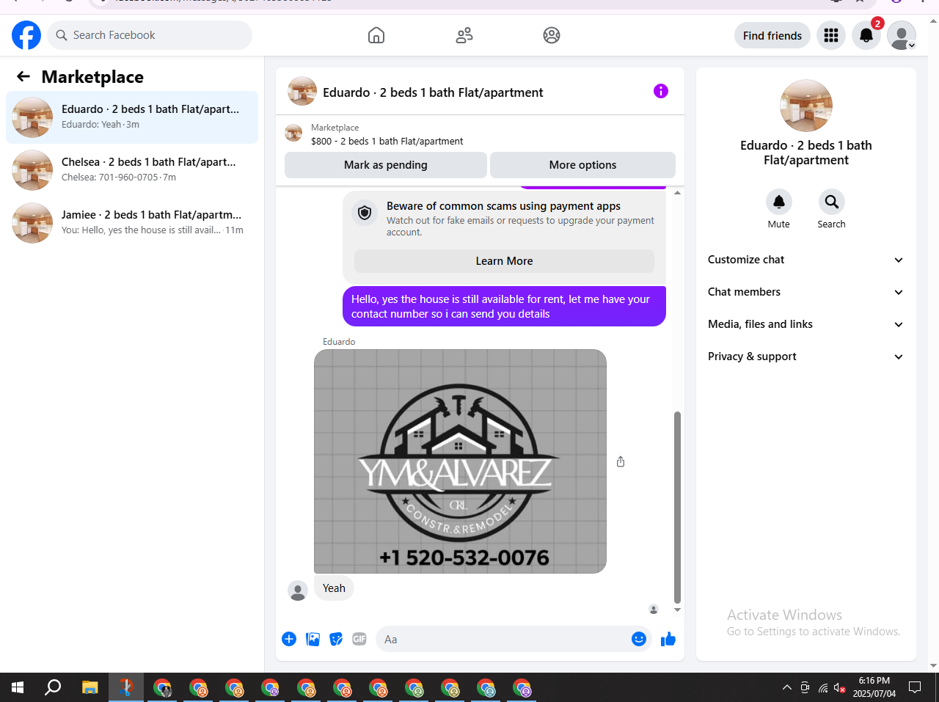Image resolution: width=939 pixels, height=702 pixels.
Task: Send a thumbs-up like
Action: (668, 639)
